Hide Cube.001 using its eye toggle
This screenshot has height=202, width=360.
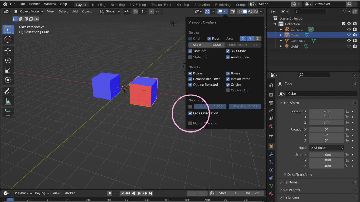349,40
